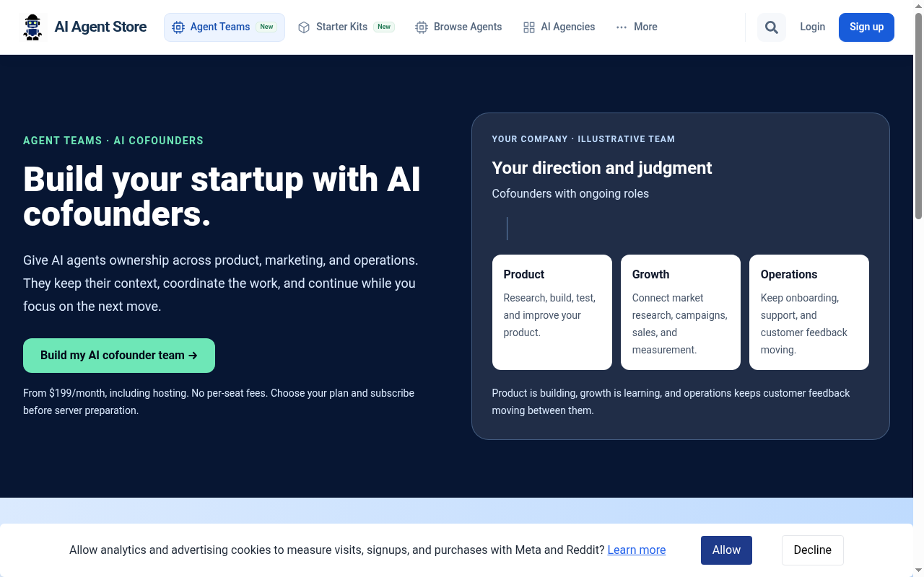Click the Browse Agents chip icon
The width and height of the screenshot is (924, 577).
(x=422, y=27)
